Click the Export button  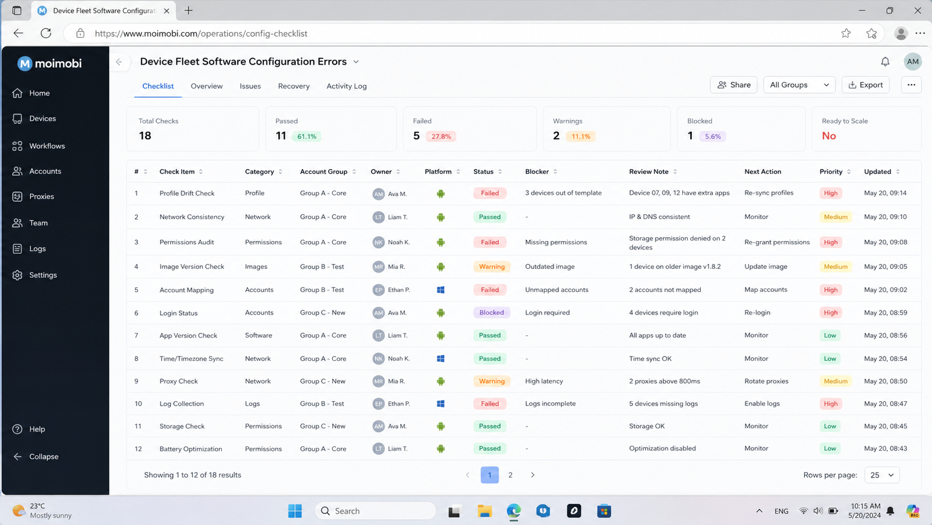coord(866,85)
